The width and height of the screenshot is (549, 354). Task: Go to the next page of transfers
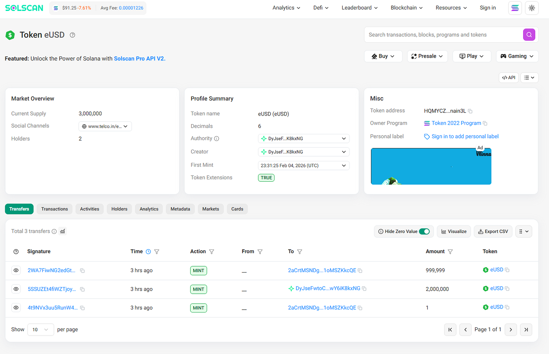coord(511,330)
